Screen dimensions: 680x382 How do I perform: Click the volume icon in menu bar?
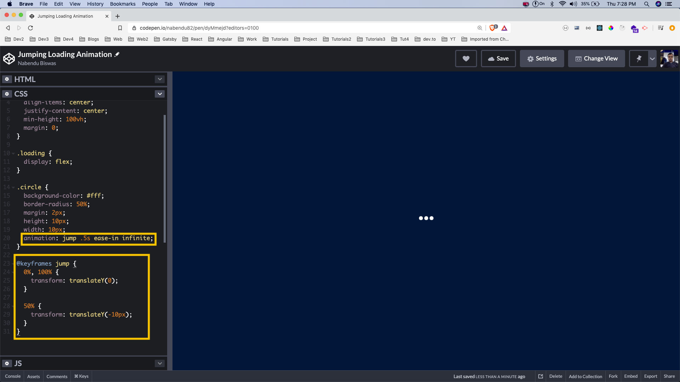(573, 4)
